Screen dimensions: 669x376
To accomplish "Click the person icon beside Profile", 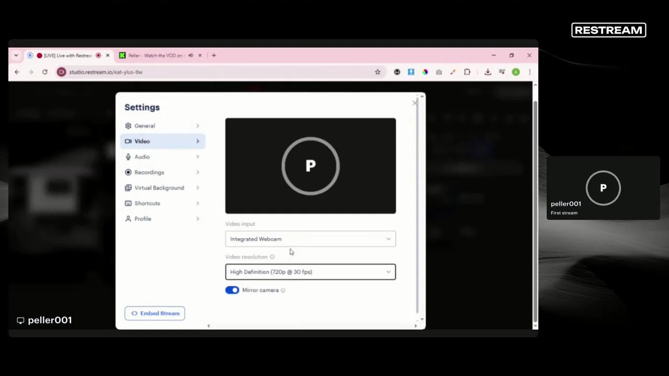I will [x=128, y=219].
